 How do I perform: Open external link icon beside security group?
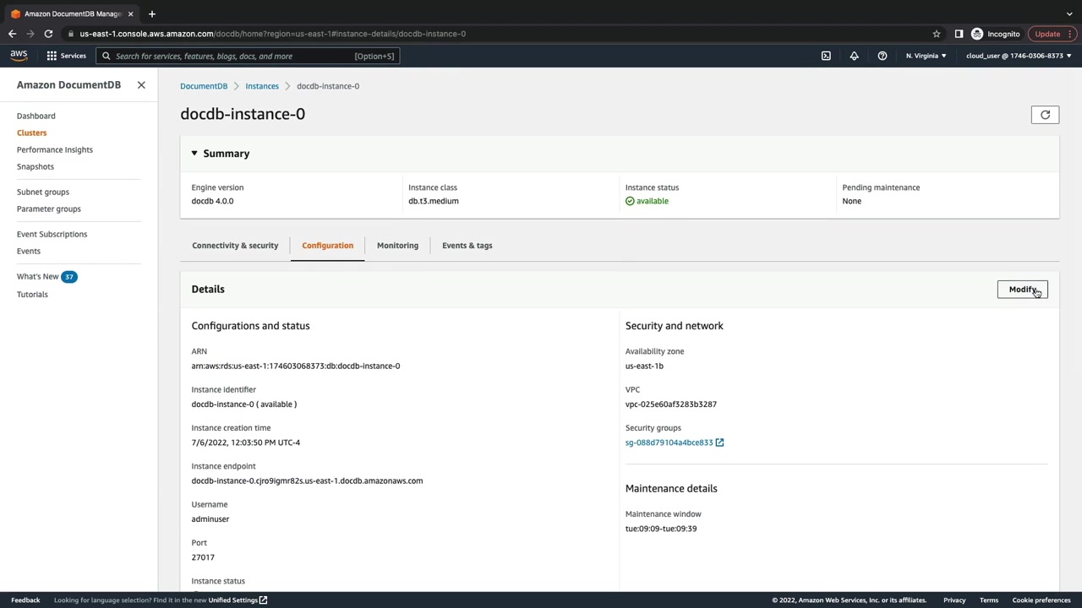[719, 442]
